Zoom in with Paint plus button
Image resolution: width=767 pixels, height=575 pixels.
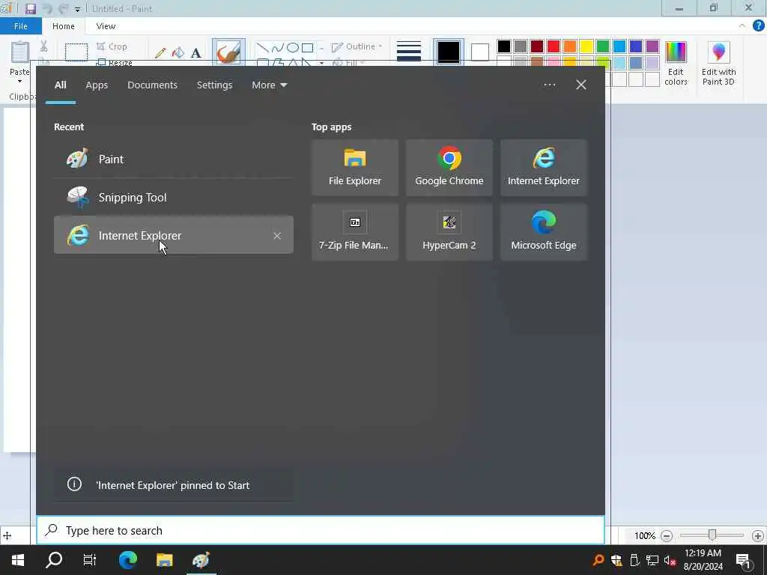pyautogui.click(x=758, y=536)
